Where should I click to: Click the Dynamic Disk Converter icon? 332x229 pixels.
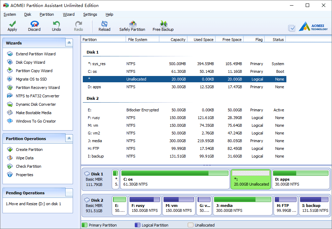(x=10, y=104)
